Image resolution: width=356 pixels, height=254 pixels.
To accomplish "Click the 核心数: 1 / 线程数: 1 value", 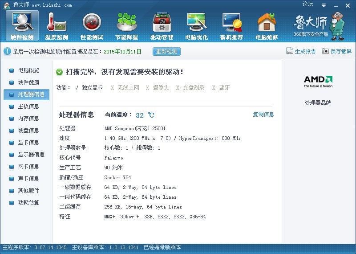I will click(132, 148).
